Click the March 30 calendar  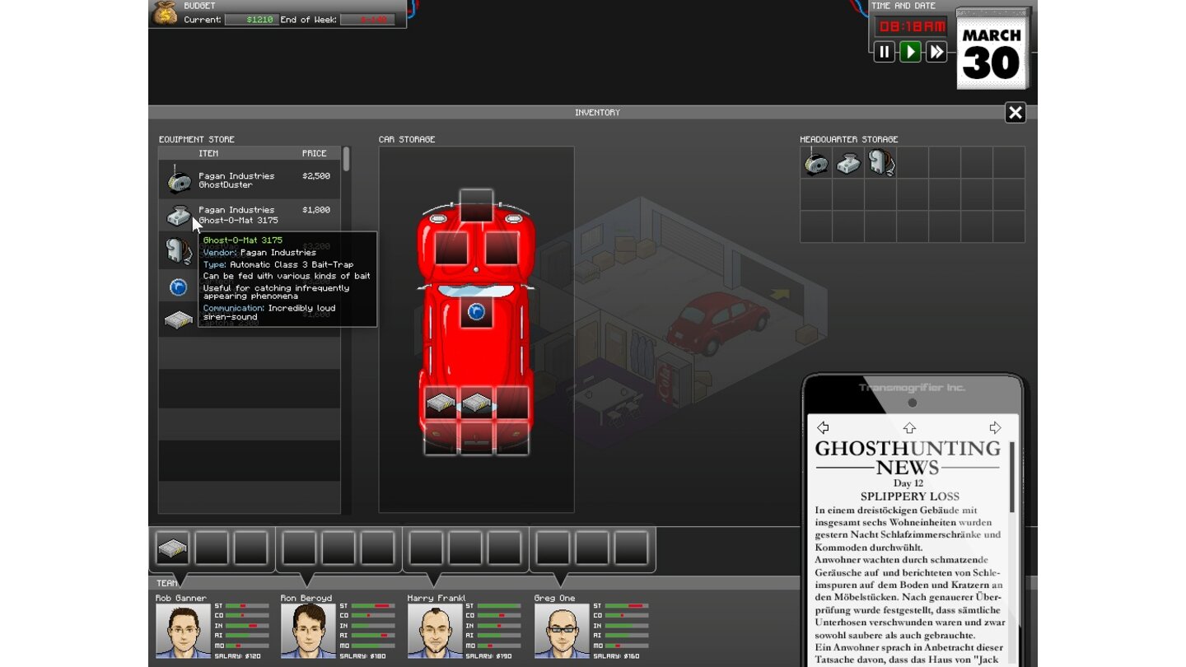(992, 49)
